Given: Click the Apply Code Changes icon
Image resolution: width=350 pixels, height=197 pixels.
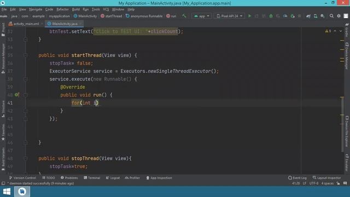Looking at the screenshot, I should (x=264, y=16).
